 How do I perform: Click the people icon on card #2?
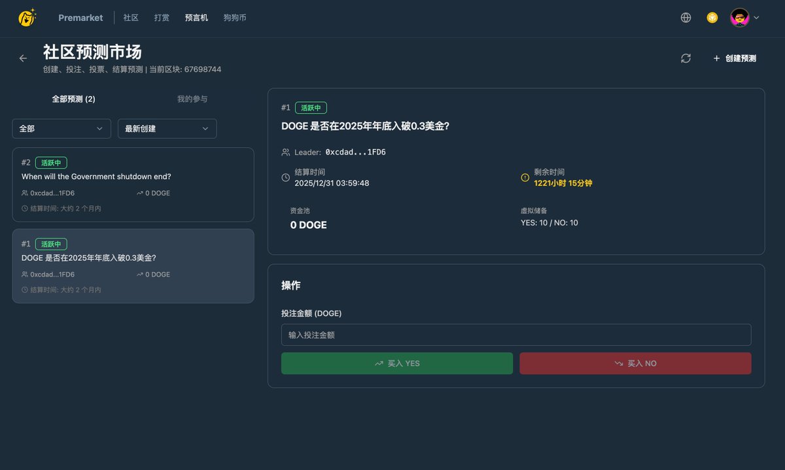[25, 193]
